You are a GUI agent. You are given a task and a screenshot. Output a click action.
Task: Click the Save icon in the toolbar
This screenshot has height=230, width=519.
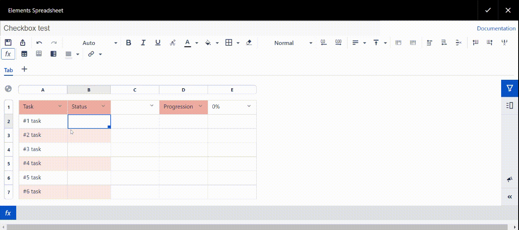(x=8, y=43)
